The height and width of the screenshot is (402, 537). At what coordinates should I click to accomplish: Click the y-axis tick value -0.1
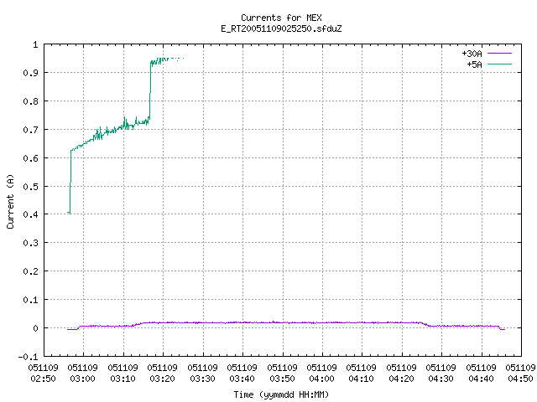coord(28,357)
